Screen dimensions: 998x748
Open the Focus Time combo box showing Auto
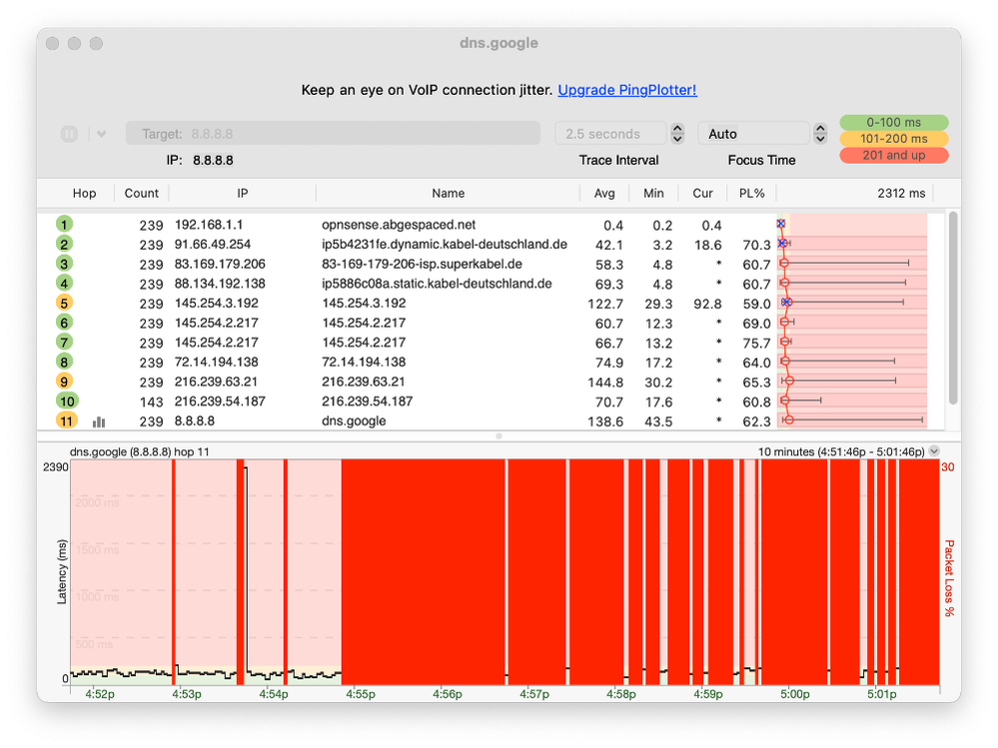tap(753, 134)
